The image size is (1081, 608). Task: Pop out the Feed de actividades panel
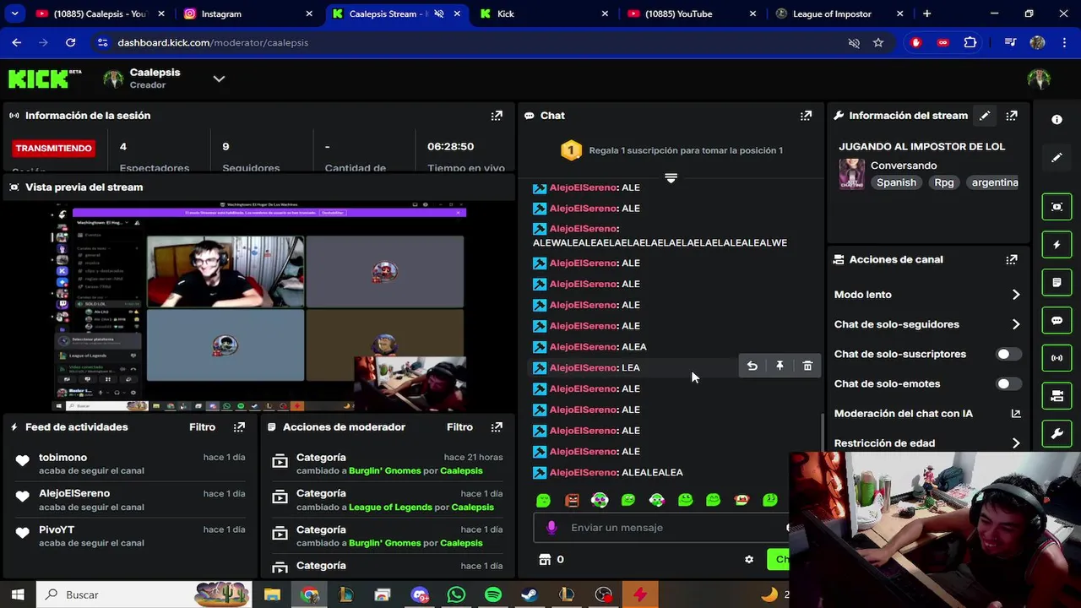239,427
